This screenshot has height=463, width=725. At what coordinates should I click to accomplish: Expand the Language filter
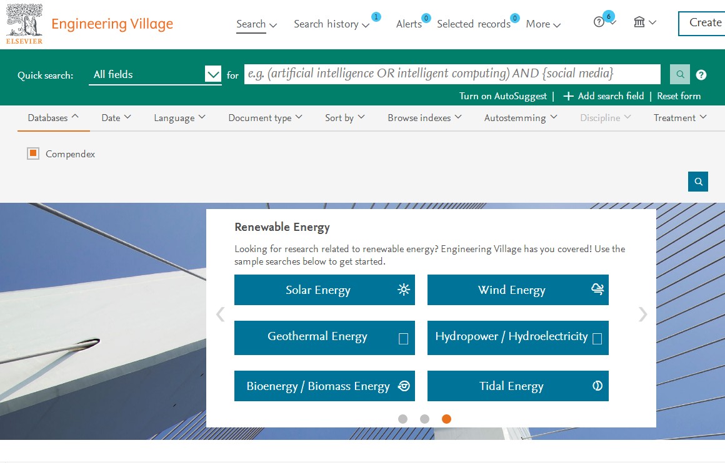(x=179, y=118)
